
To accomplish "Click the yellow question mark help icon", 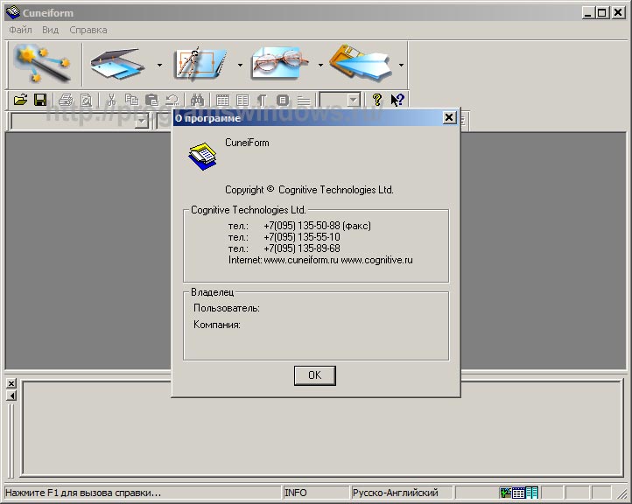I will click(x=377, y=101).
